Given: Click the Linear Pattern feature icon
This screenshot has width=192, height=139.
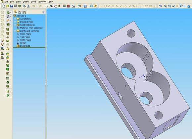Looking at the screenshot, I should [8, 78].
